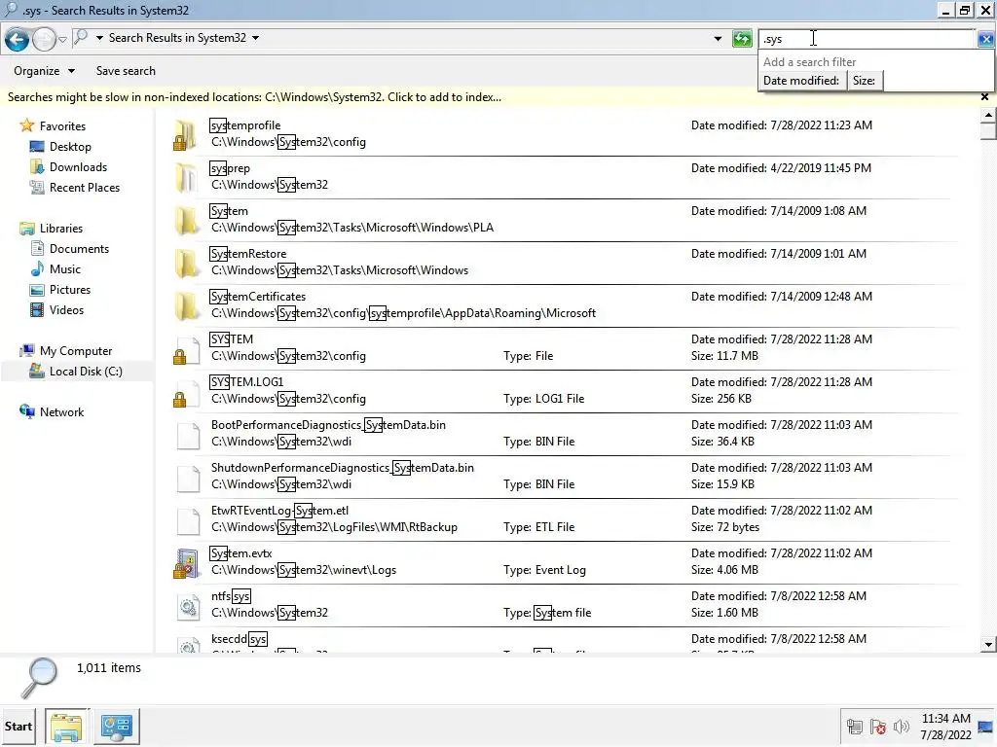Open Music library
This screenshot has width=997, height=747.
(65, 269)
